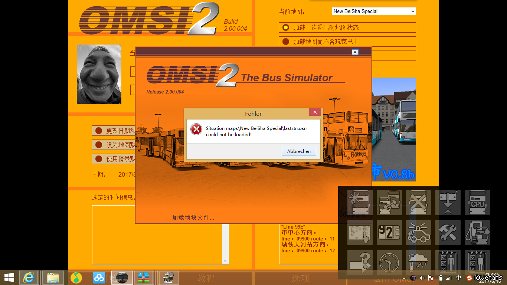This screenshot has height=285, width=507.
Task: Open the yellow music player taskbar icon
Action: coord(76,278)
